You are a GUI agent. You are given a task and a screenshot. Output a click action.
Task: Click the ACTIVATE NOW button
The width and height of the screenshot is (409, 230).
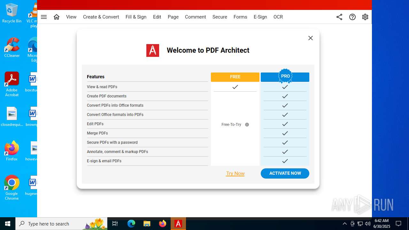coord(285,173)
